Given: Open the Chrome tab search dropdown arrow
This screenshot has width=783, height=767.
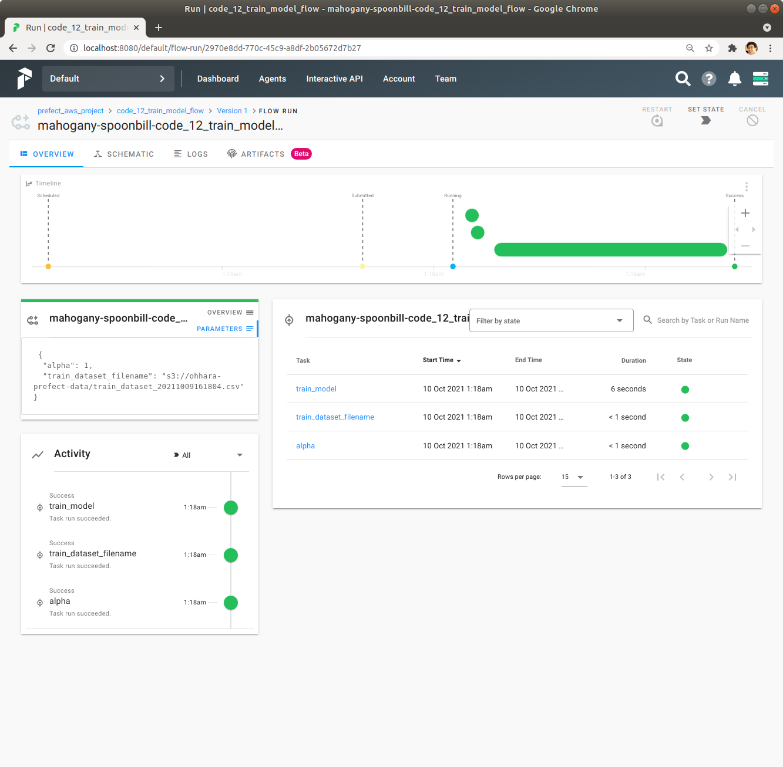Looking at the screenshot, I should (x=767, y=28).
